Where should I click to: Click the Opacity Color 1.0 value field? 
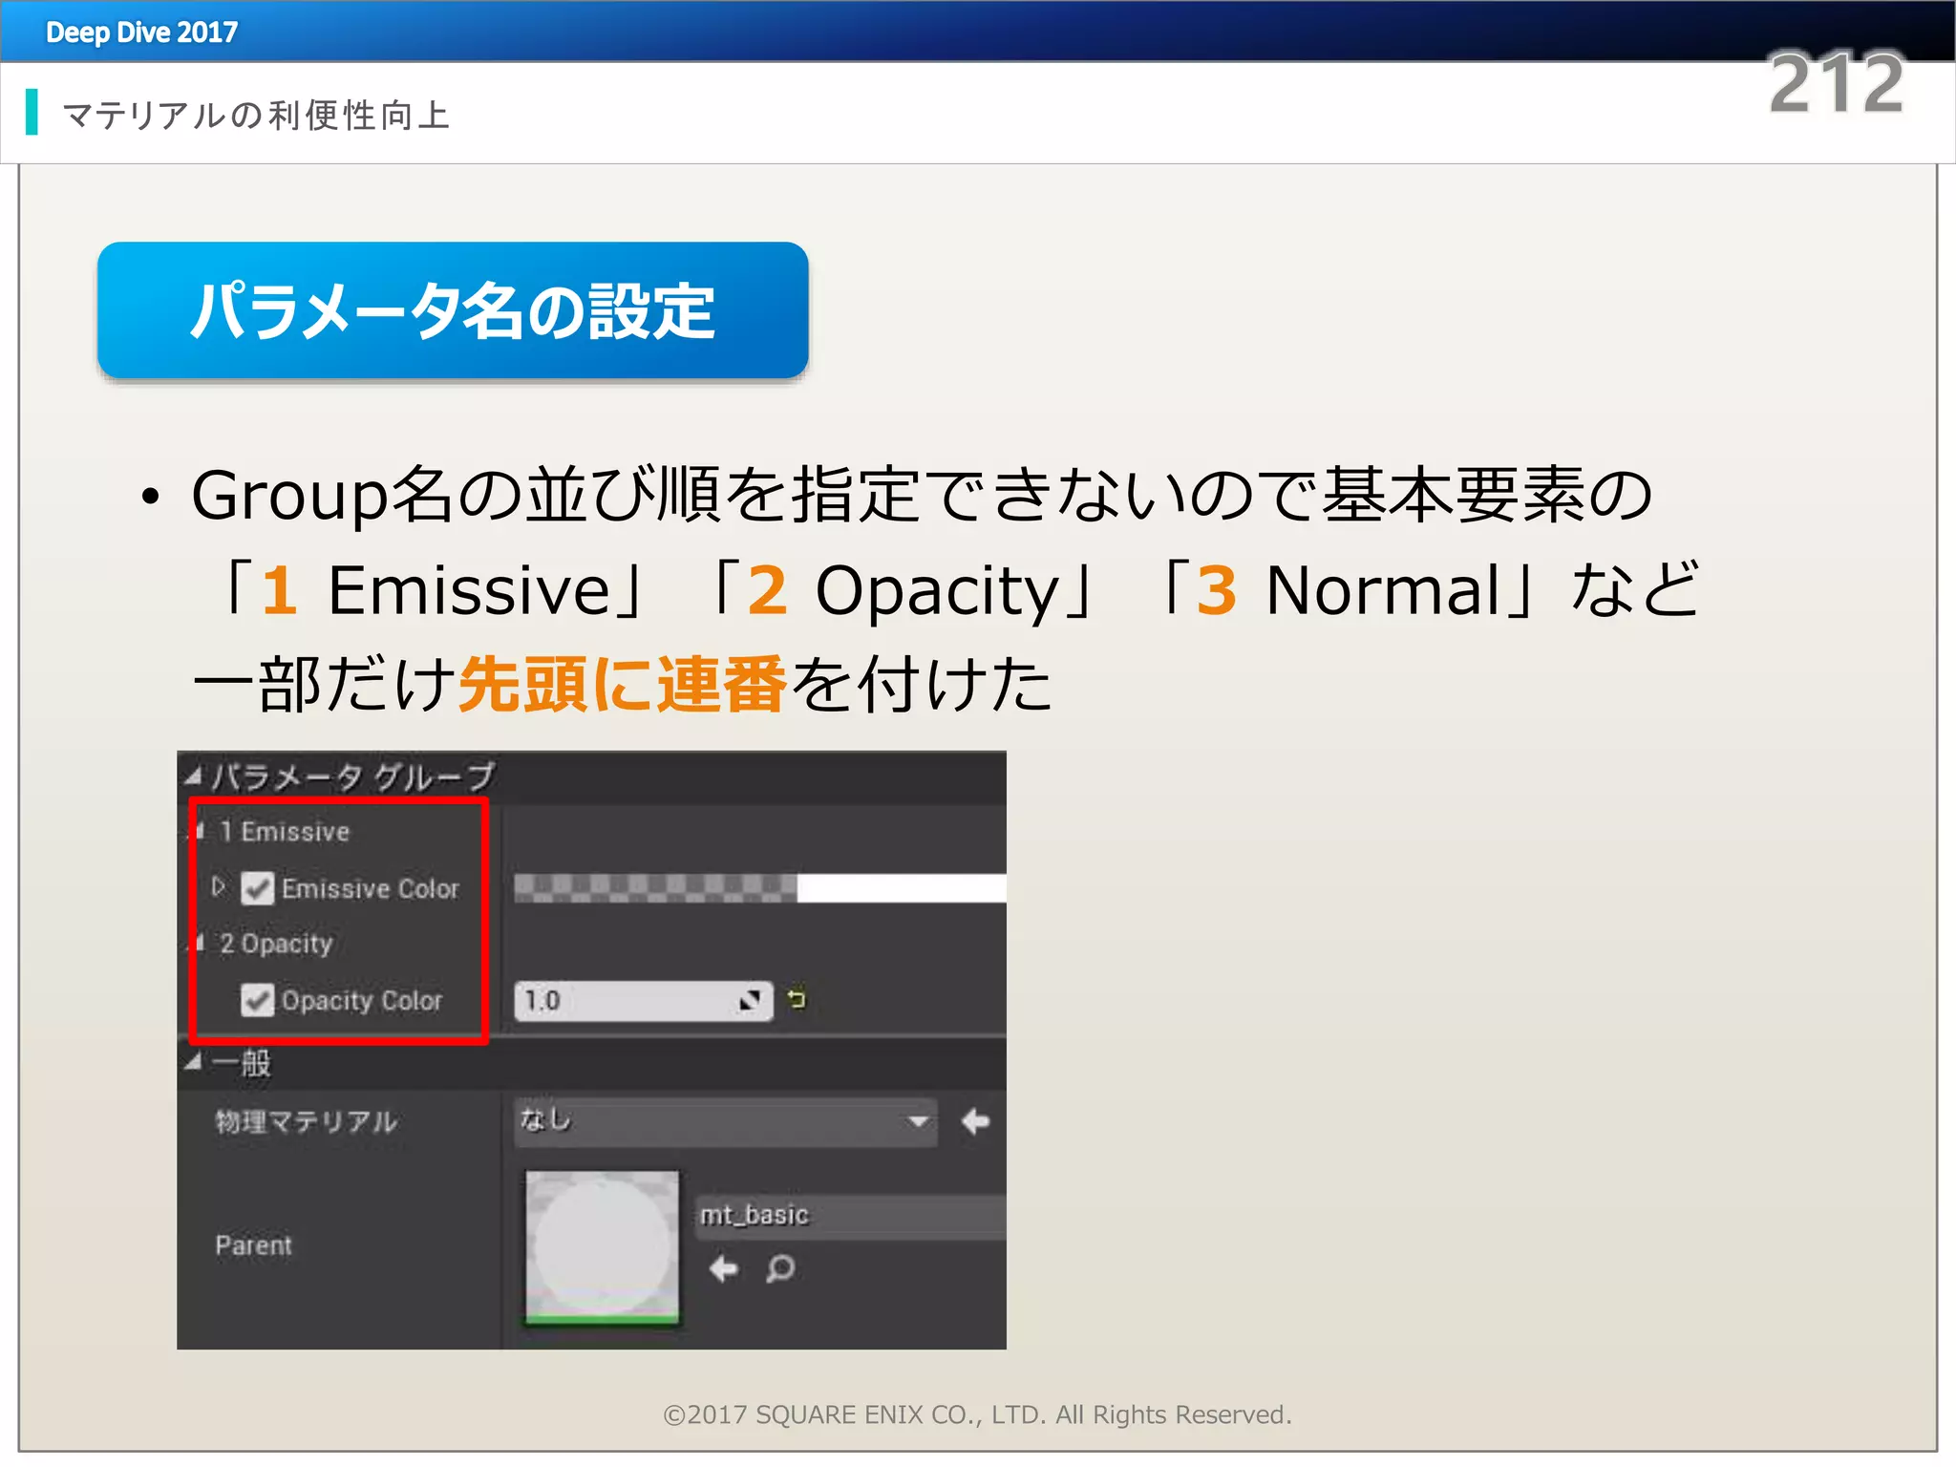(x=643, y=1001)
